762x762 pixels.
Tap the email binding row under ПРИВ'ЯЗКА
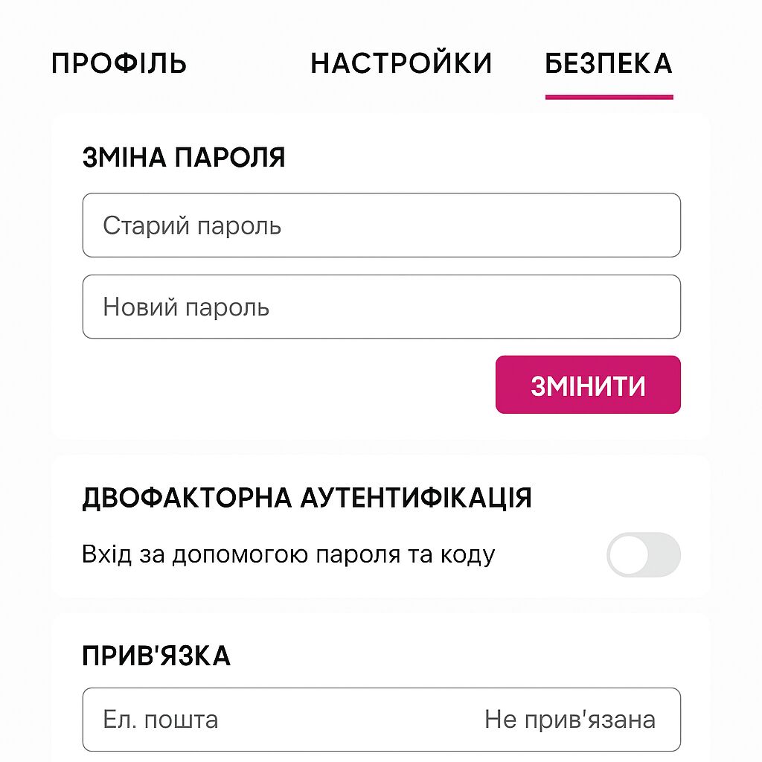coord(381,719)
